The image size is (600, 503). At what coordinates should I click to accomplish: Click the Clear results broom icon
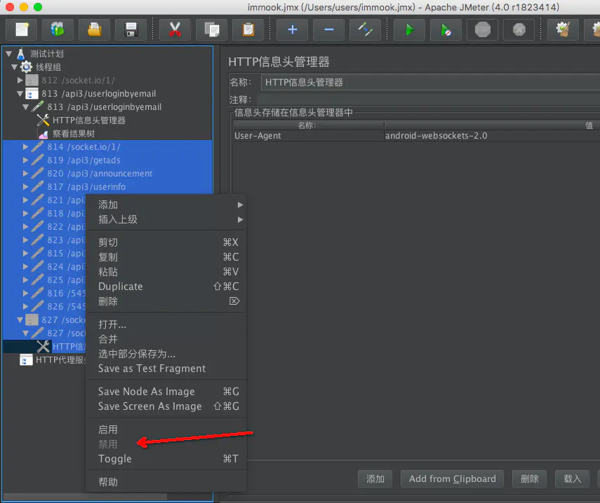563,29
